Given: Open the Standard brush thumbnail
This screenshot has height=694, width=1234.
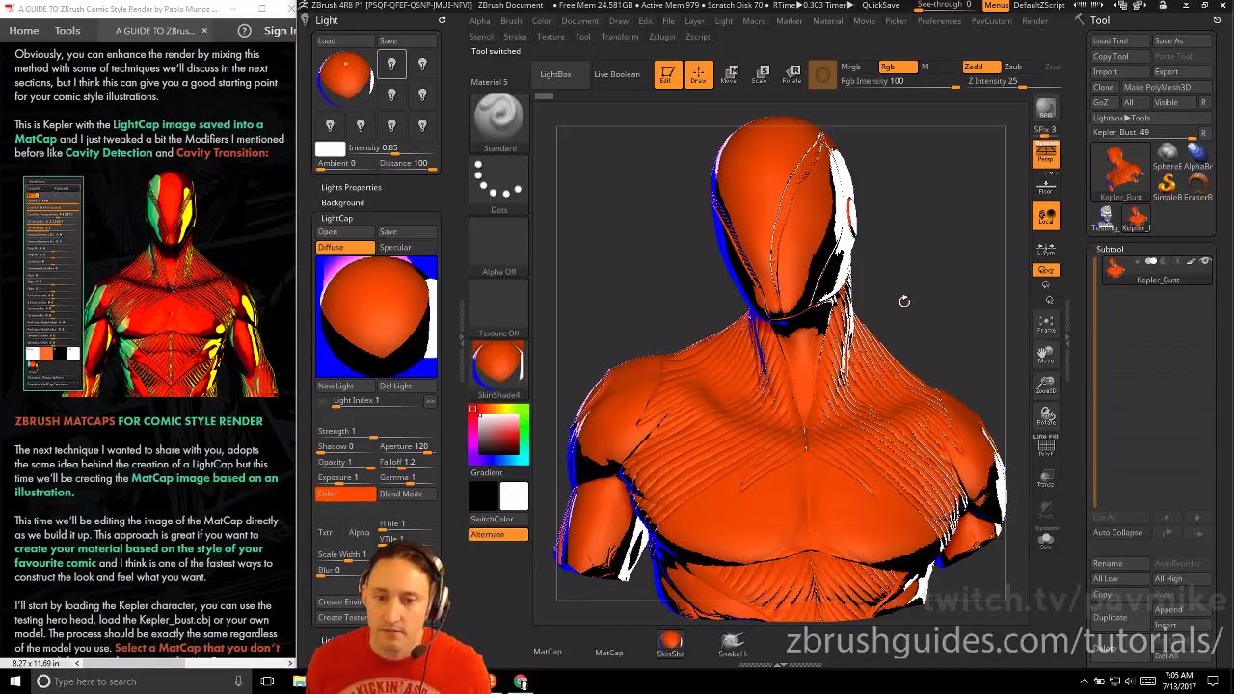Looking at the screenshot, I should click(x=498, y=122).
